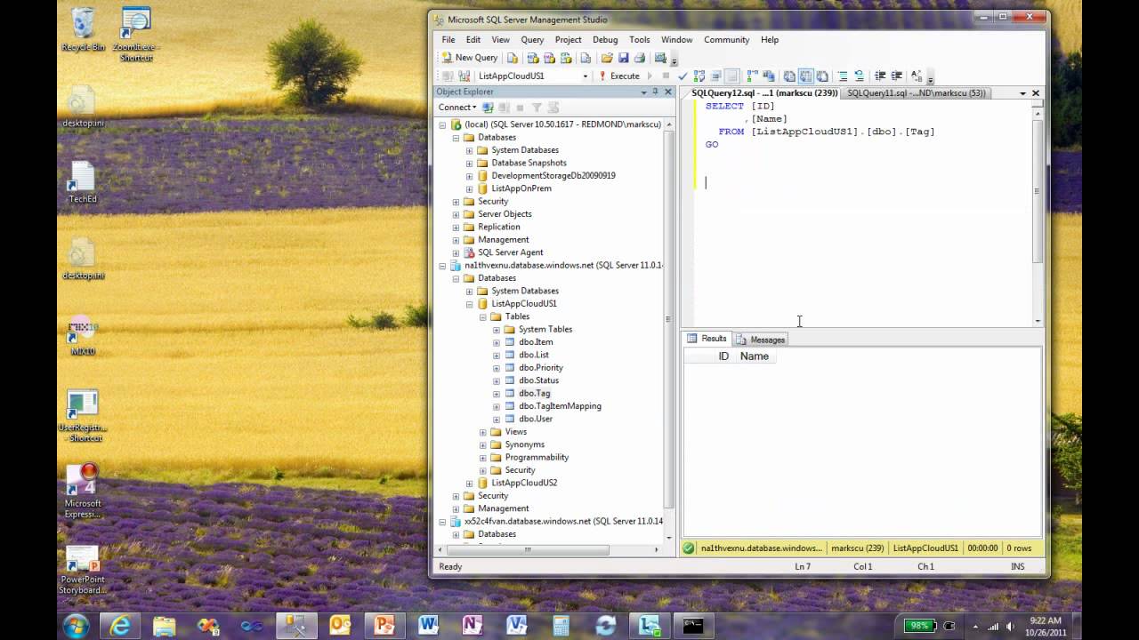Select dbo.Tag table in tree
The height and width of the screenshot is (640, 1139).
[534, 393]
